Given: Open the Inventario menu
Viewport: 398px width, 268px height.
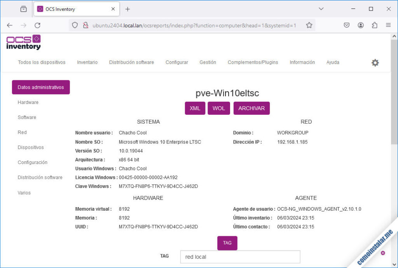Looking at the screenshot, I should pyautogui.click(x=87, y=62).
